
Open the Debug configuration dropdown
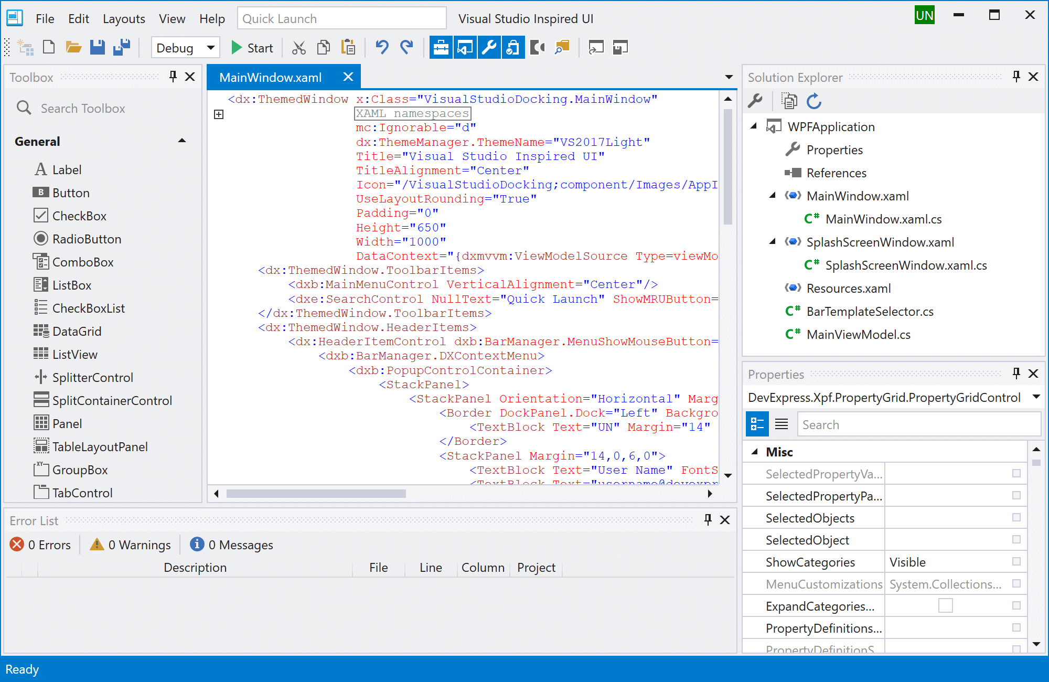210,48
